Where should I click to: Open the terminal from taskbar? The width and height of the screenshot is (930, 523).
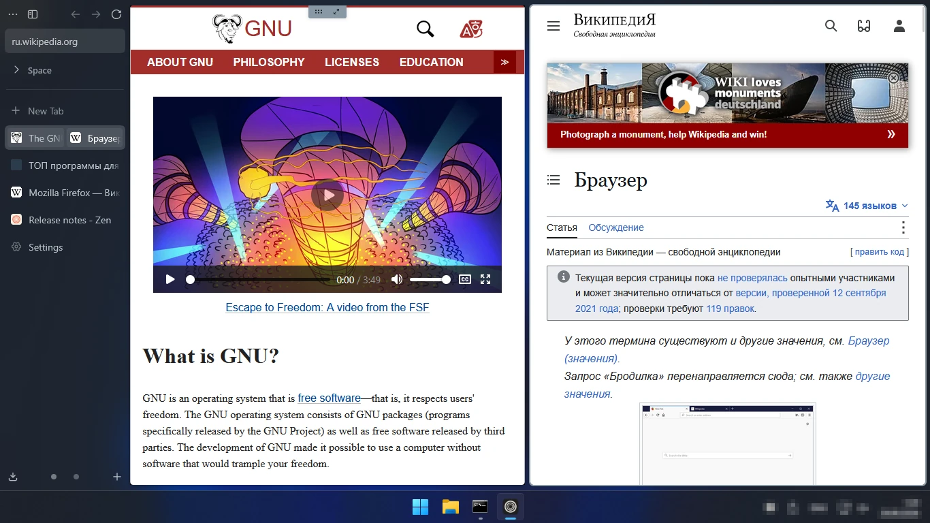click(480, 507)
